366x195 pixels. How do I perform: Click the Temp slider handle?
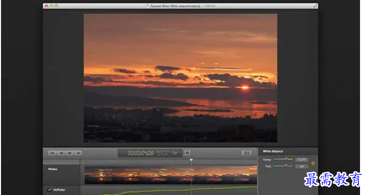point(286,159)
